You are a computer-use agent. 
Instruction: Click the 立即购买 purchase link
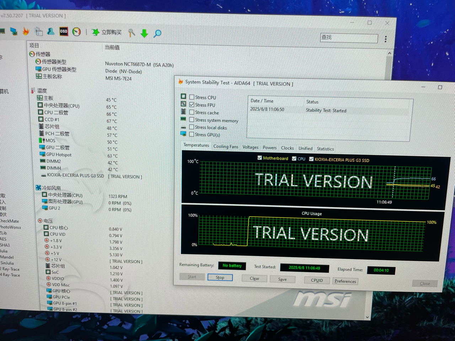tap(111, 32)
